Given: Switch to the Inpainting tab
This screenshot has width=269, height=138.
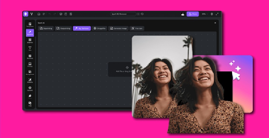Looking at the screenshot, I should pos(46,29).
